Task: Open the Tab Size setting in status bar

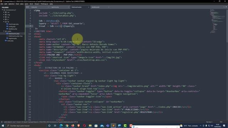Action: [x=209, y=122]
